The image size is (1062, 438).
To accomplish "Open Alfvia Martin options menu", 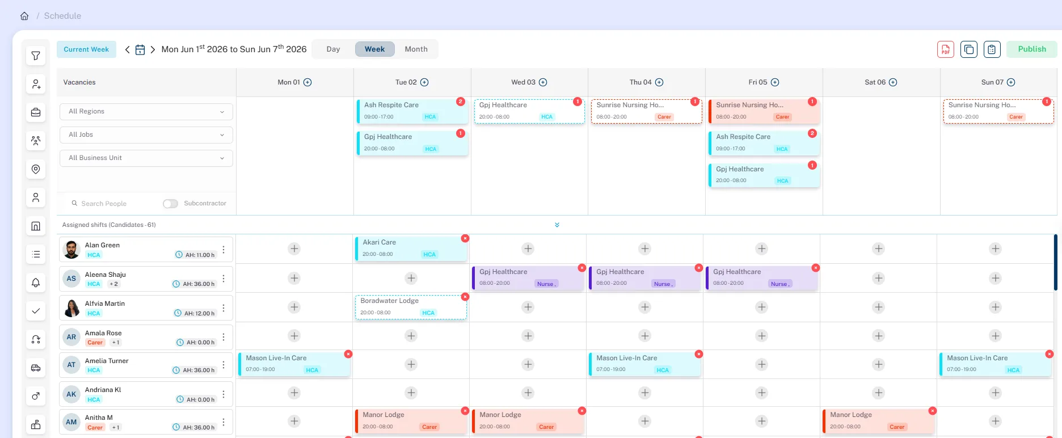I will click(224, 308).
